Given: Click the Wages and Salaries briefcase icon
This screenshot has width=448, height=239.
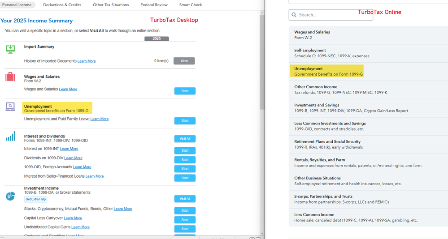Looking at the screenshot, I should pyautogui.click(x=10, y=77).
